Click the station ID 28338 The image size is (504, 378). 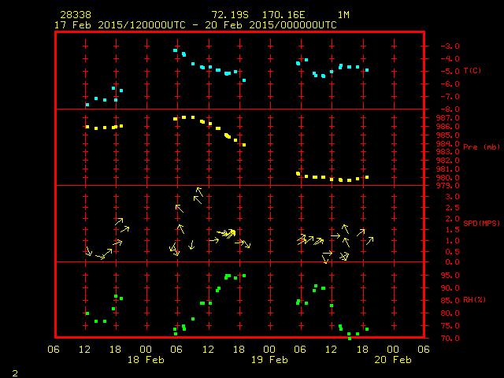coord(76,15)
